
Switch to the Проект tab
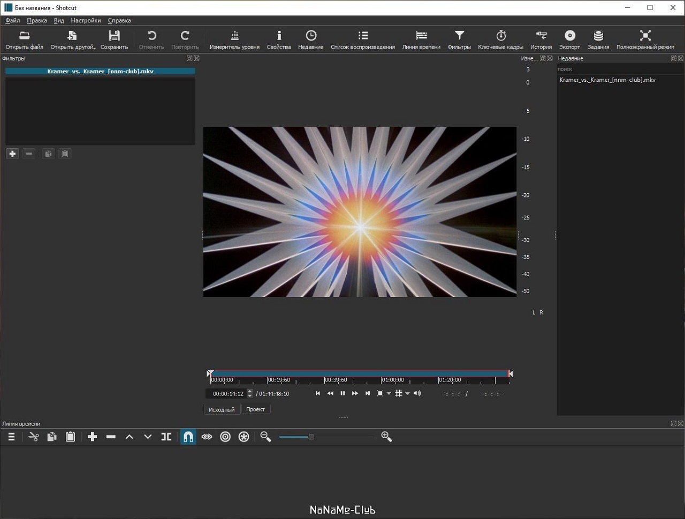click(x=255, y=409)
